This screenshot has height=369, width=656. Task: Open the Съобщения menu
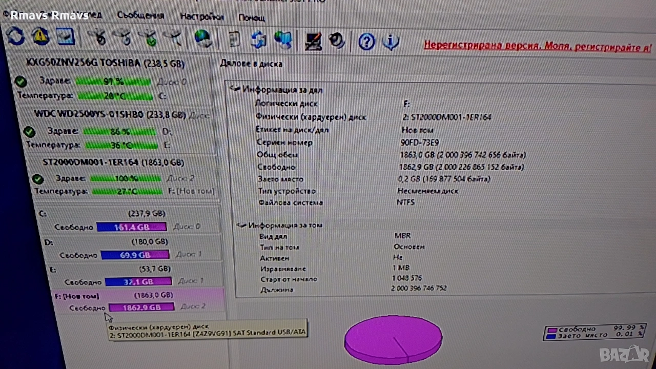pos(140,15)
